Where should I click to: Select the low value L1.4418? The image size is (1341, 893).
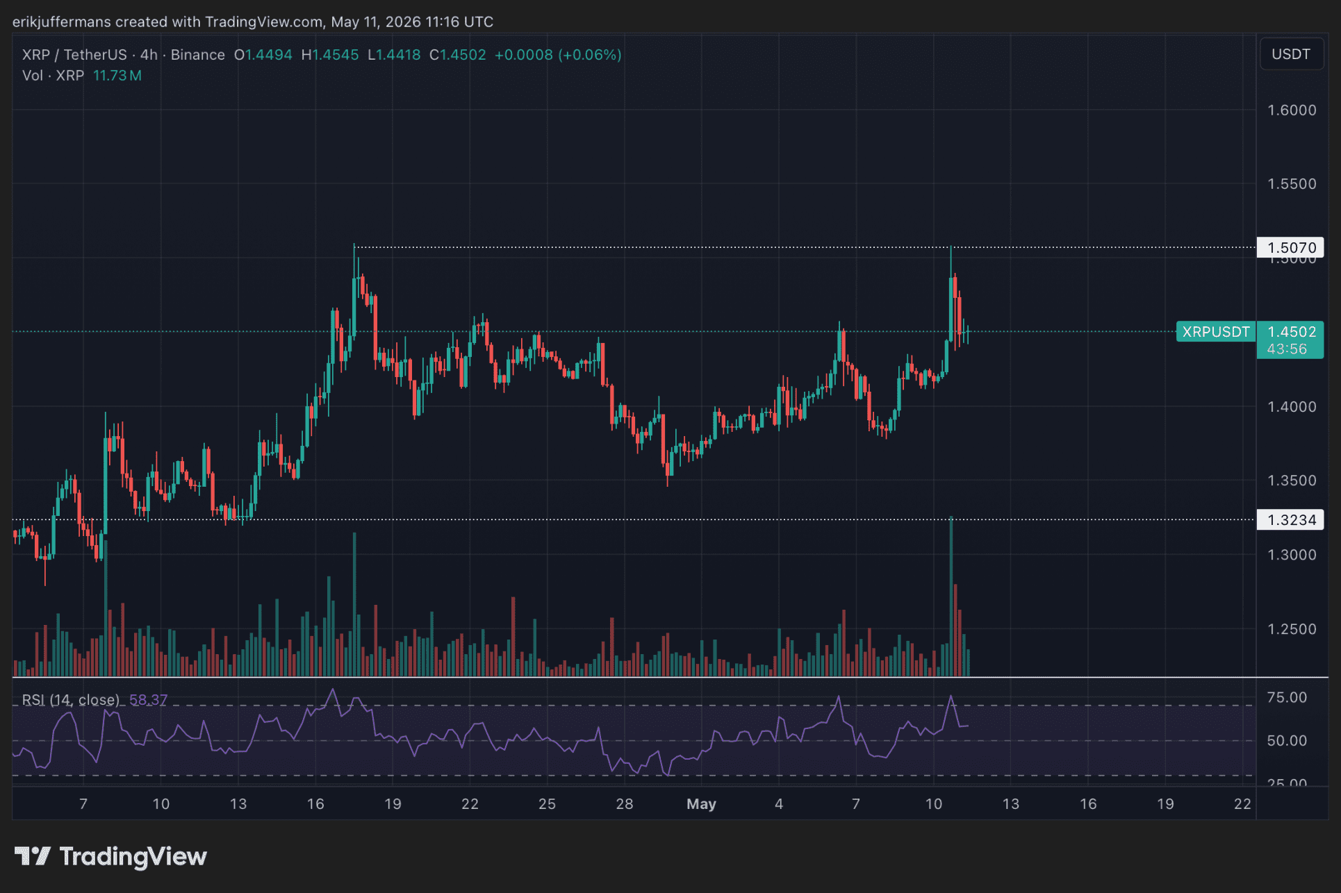pos(394,55)
